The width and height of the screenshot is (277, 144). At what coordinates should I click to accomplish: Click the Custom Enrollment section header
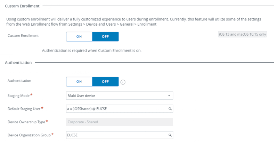pos(22,6)
